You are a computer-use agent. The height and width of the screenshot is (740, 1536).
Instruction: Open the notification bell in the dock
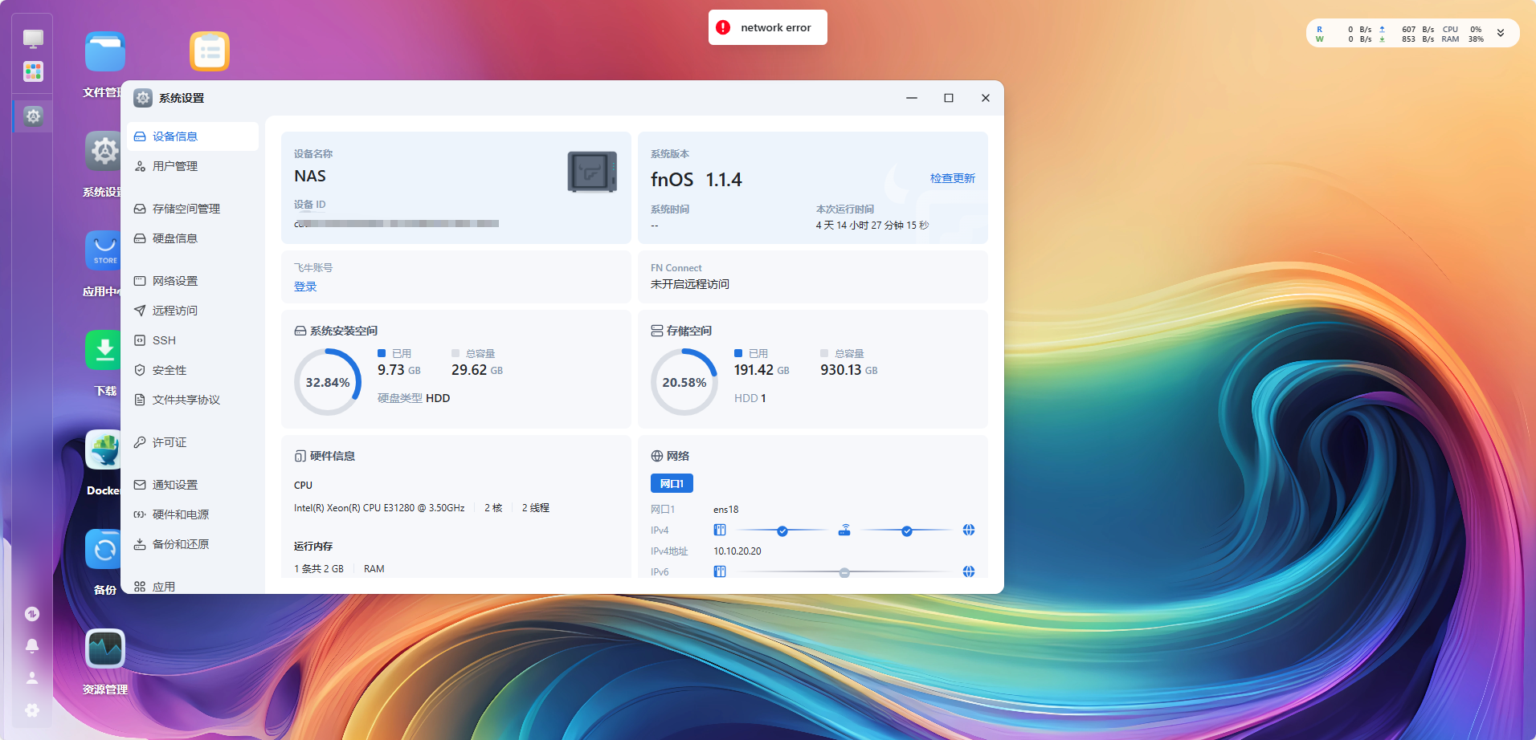[x=32, y=646]
